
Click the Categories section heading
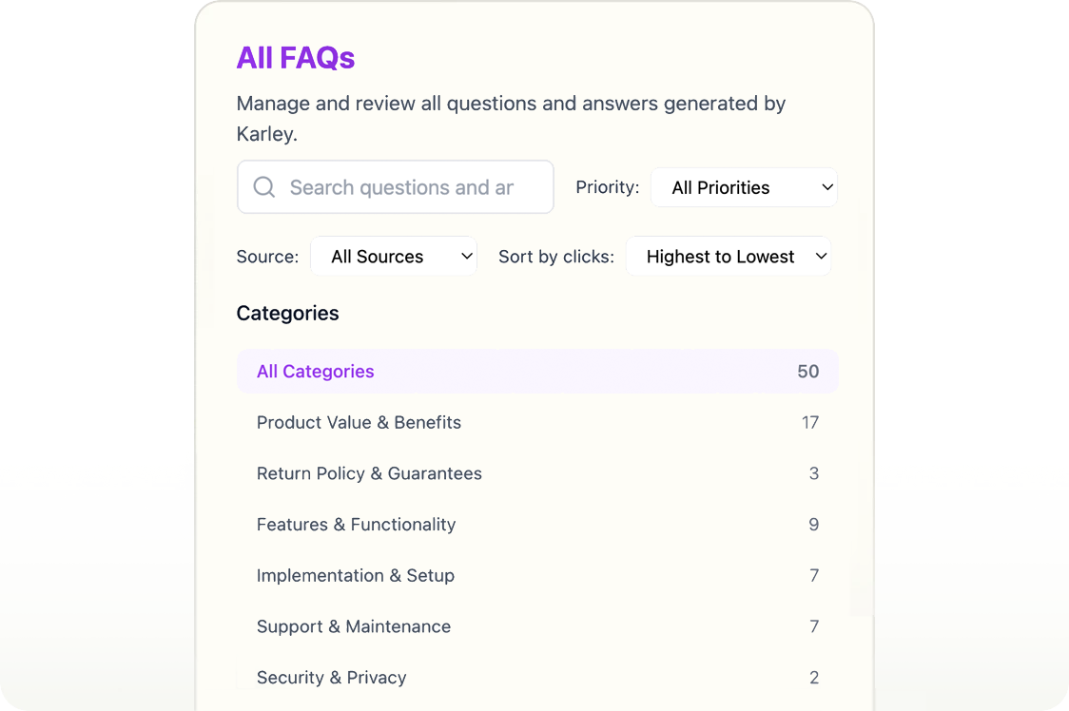pyautogui.click(x=288, y=314)
